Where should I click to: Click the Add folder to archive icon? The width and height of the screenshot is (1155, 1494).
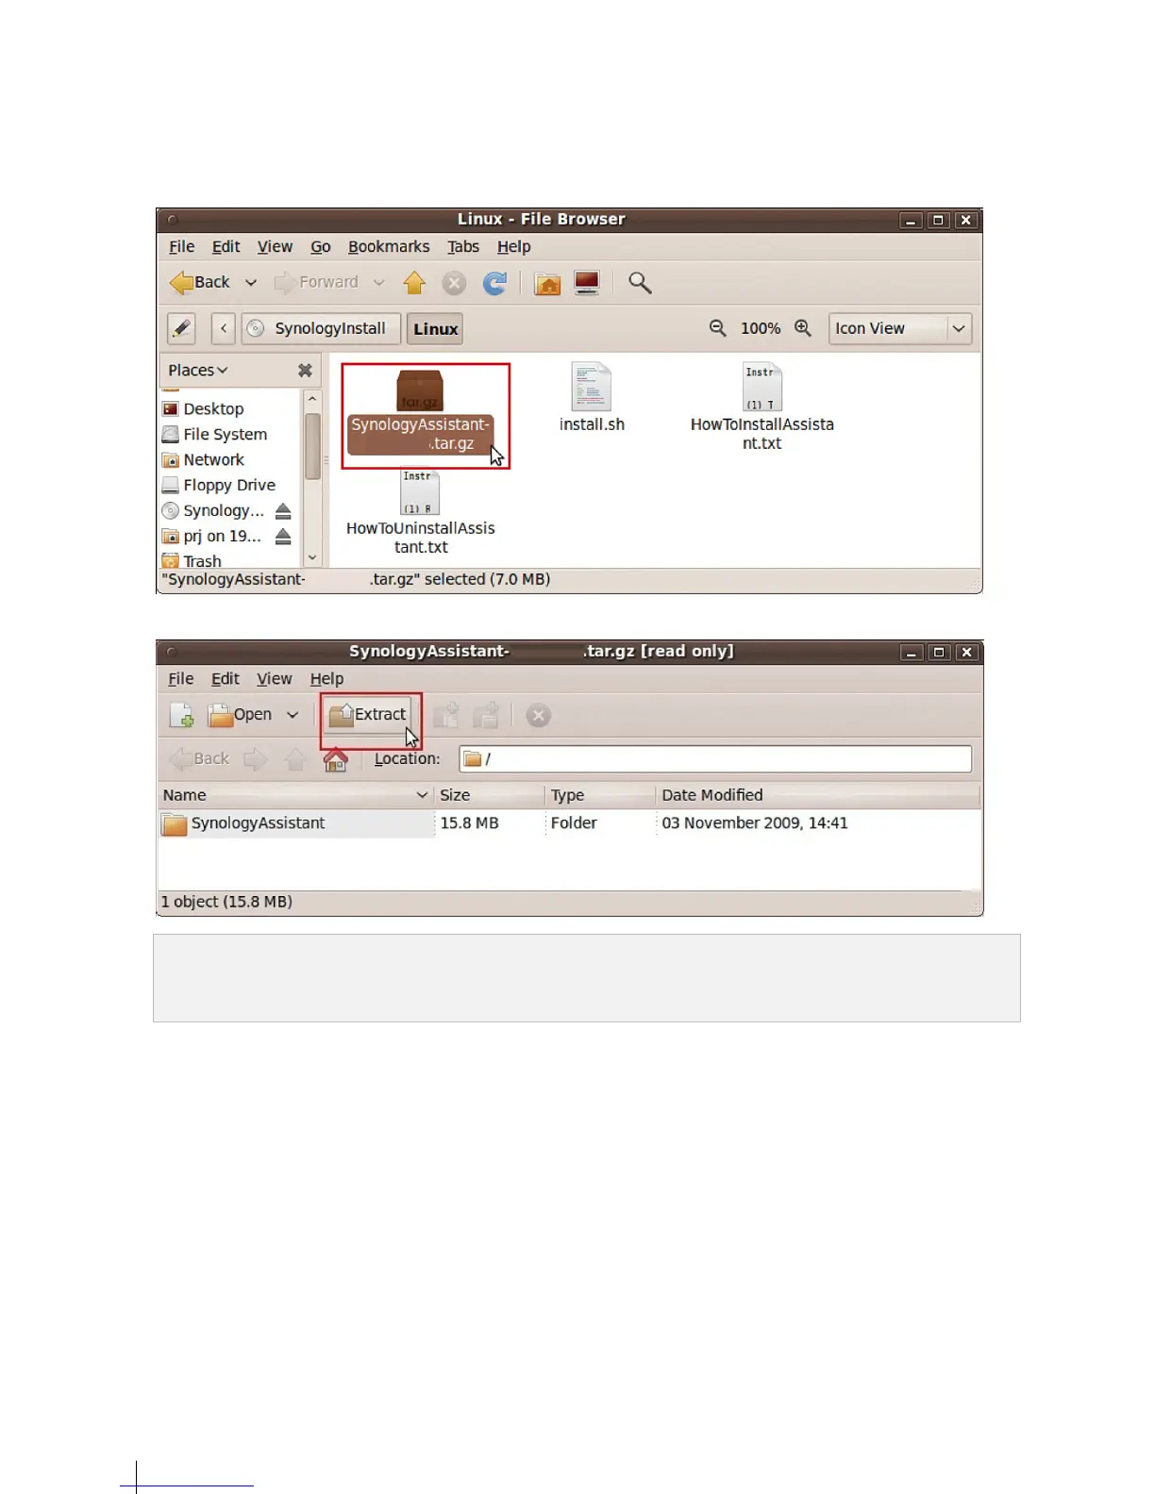486,715
